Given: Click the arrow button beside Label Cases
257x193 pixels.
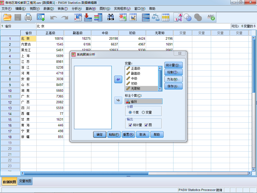Looking at the screenshot, I should pos(118,100).
